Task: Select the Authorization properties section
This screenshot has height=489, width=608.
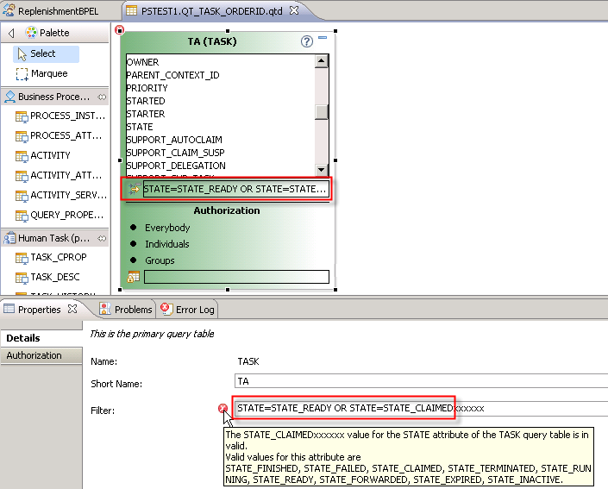Action: coord(41,355)
